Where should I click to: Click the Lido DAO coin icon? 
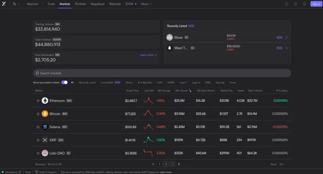tap(45, 153)
